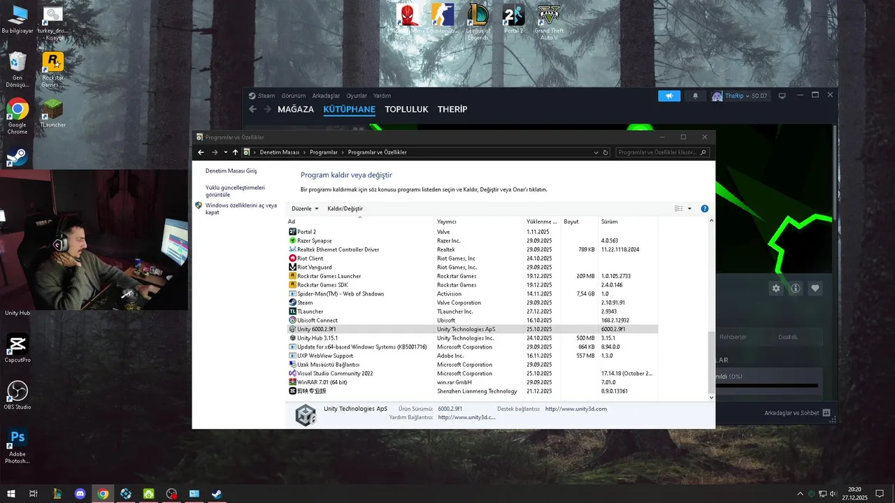Refresh the Programlar ve Özellikler list
The width and height of the screenshot is (895, 503).
click(606, 152)
